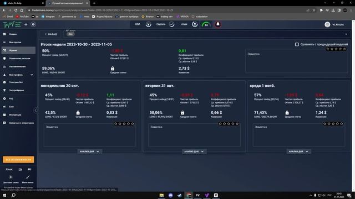
Task: Rate вторник 31 окт. with five stars
Action: tap(237, 124)
